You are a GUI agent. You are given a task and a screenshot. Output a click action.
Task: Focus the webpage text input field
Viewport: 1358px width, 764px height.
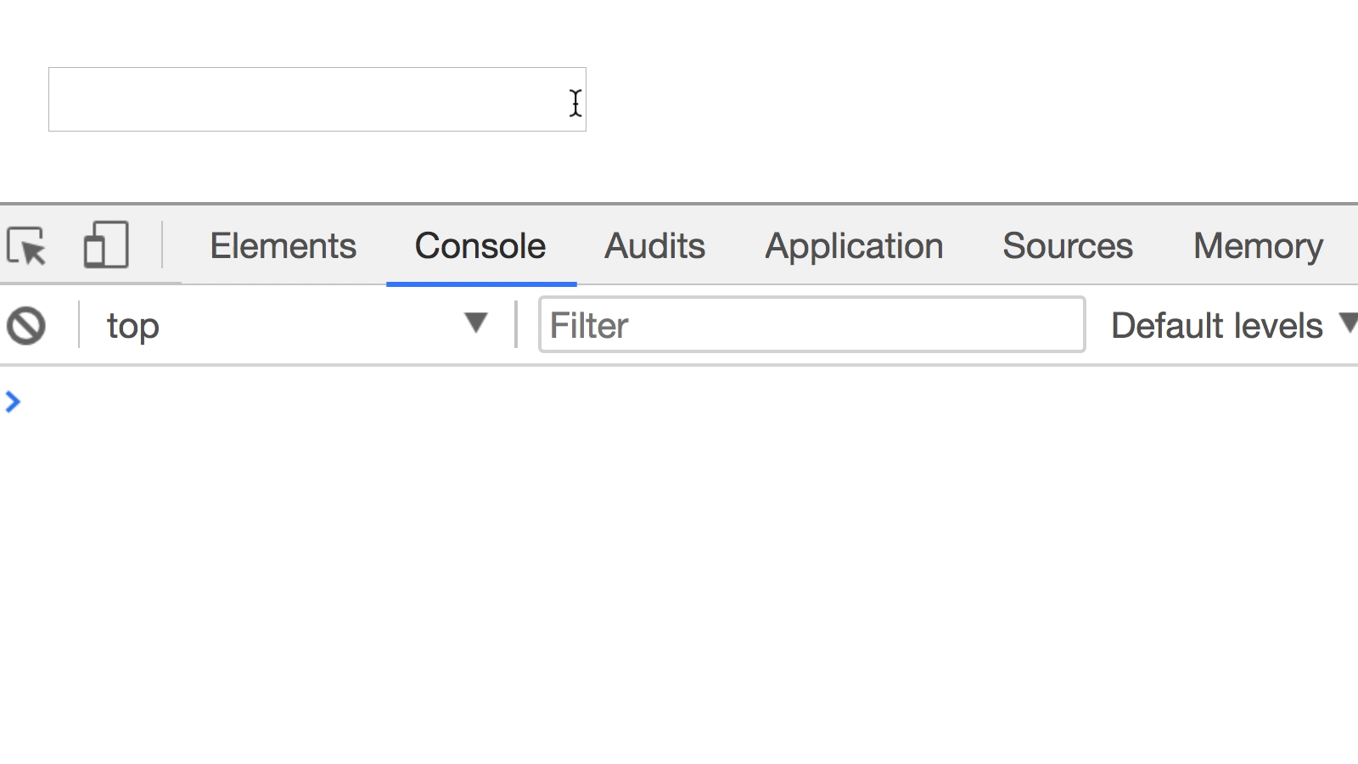317,99
